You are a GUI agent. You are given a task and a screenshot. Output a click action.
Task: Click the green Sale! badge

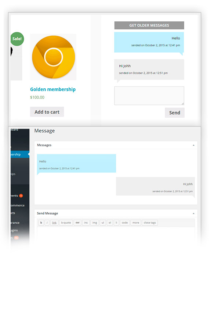pos(17,39)
